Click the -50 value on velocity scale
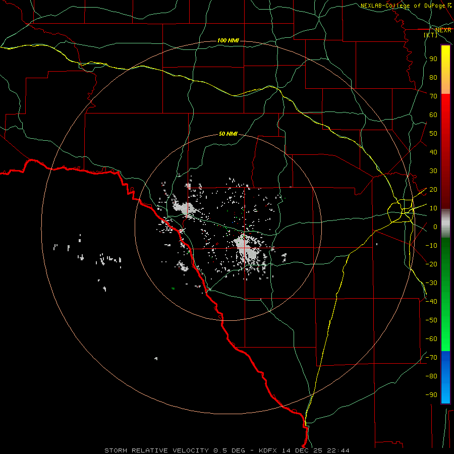 click(431, 320)
